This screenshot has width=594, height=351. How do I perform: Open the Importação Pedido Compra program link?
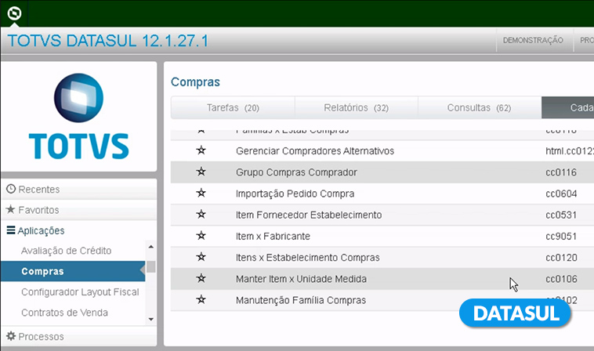[295, 194]
